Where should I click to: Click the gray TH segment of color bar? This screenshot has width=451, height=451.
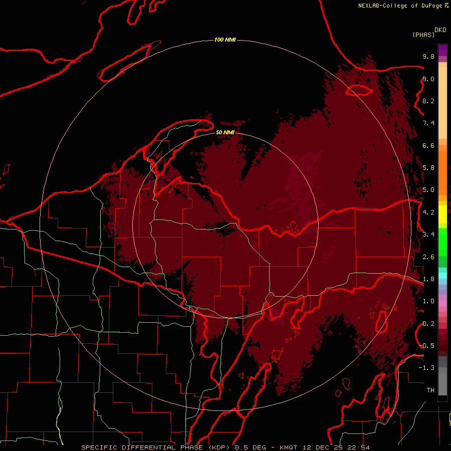click(x=442, y=384)
